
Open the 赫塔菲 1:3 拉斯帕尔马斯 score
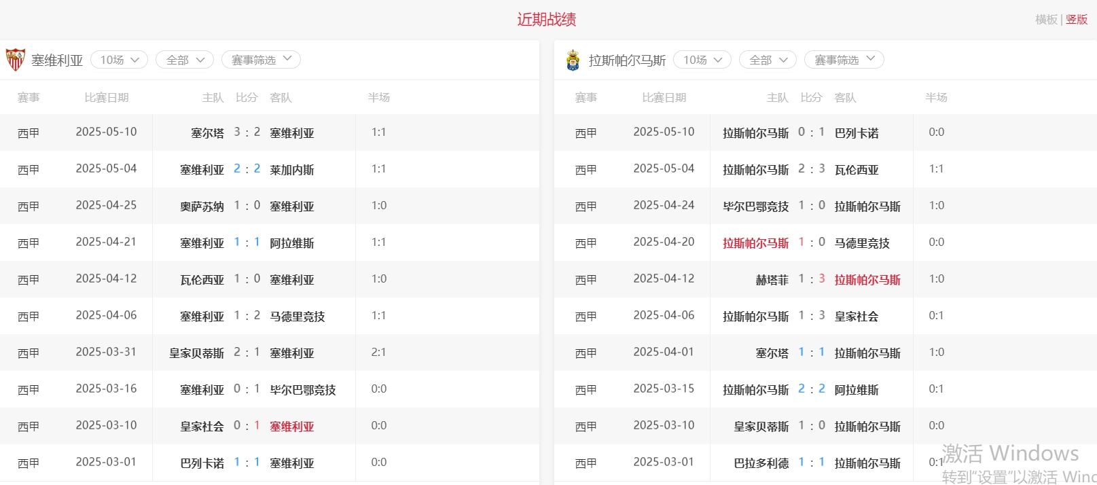coord(812,279)
